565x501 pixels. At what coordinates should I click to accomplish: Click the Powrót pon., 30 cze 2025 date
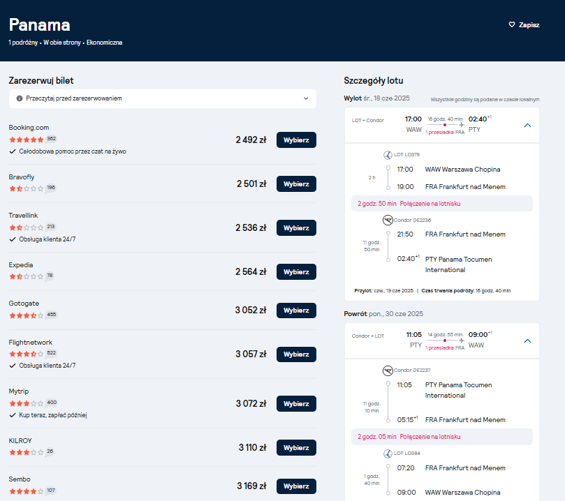coord(383,314)
